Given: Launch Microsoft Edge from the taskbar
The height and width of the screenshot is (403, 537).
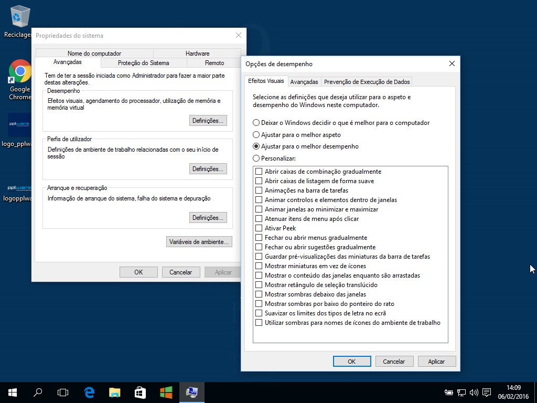Looking at the screenshot, I should tap(89, 392).
